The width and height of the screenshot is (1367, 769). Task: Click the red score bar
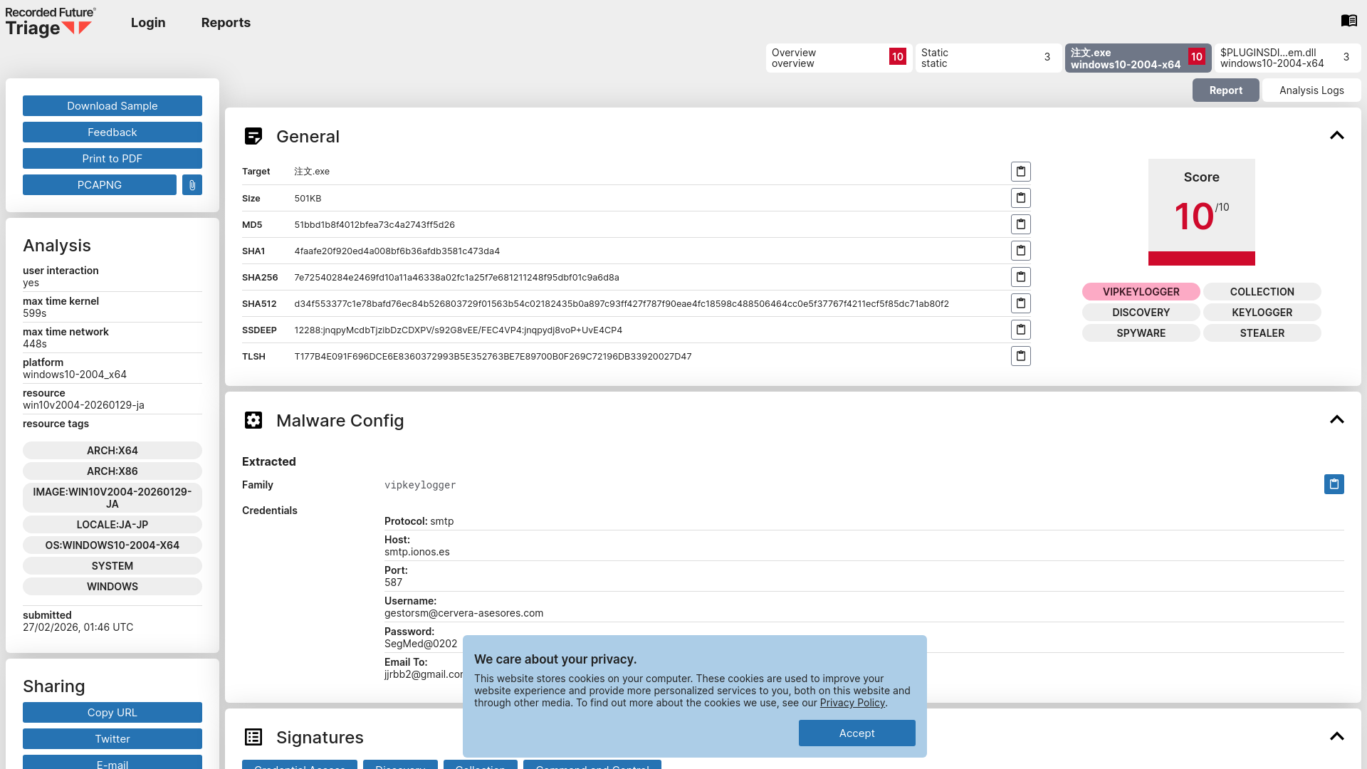click(x=1201, y=258)
